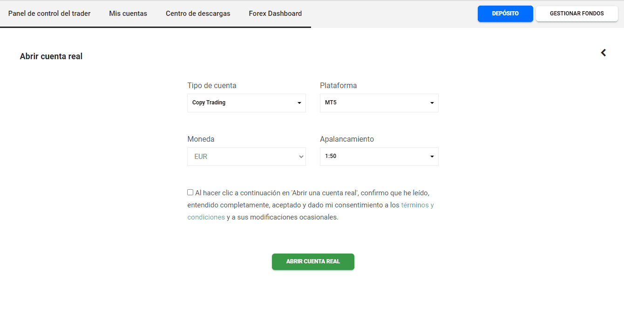Open the Centro de descargas tab
This screenshot has height=309, width=624.
197,14
